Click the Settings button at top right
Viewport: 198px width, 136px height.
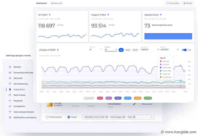click(188, 3)
